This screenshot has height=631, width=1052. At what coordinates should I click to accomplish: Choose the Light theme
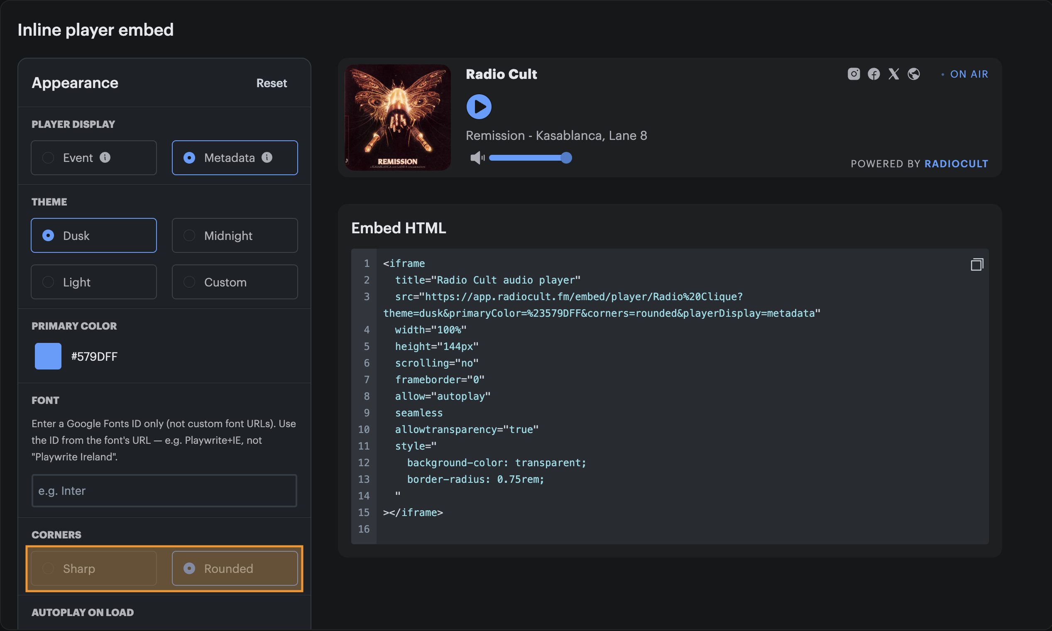[93, 282]
